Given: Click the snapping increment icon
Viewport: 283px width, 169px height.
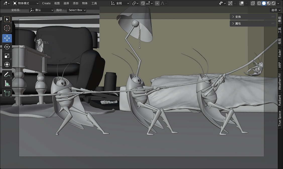Looking at the screenshot, I should (148, 3).
